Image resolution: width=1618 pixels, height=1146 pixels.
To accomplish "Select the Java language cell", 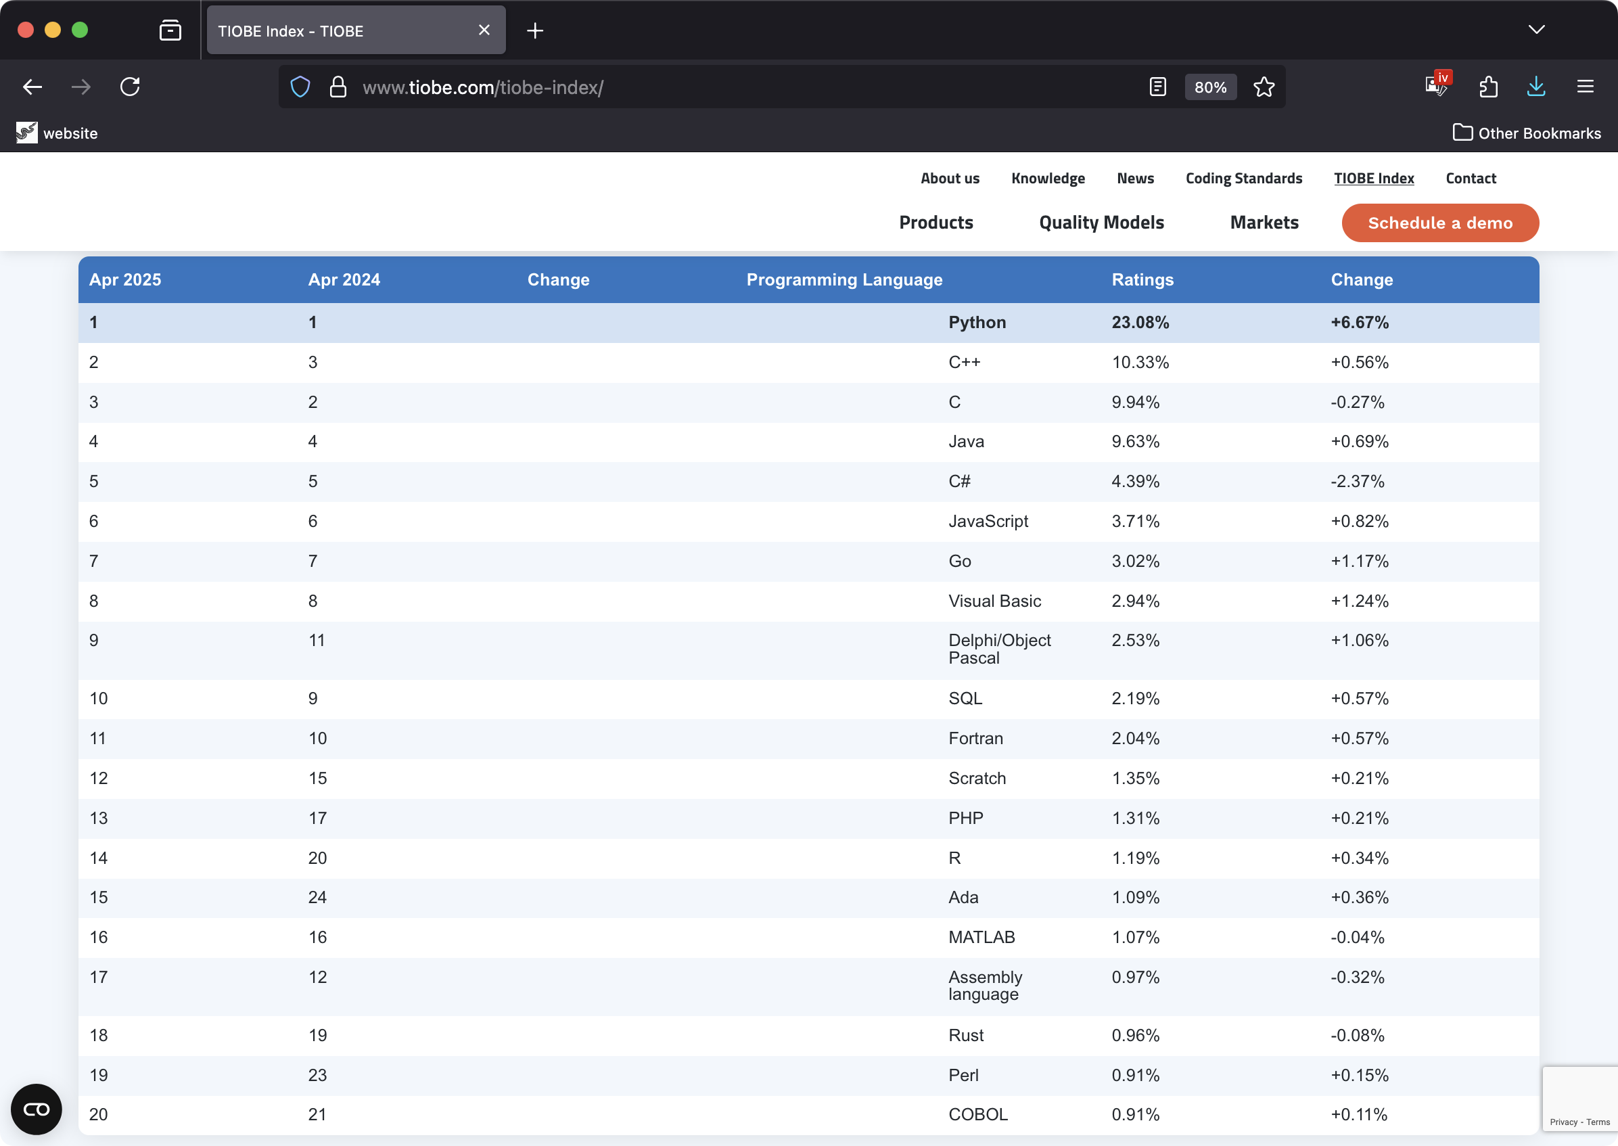I will 966,441.
